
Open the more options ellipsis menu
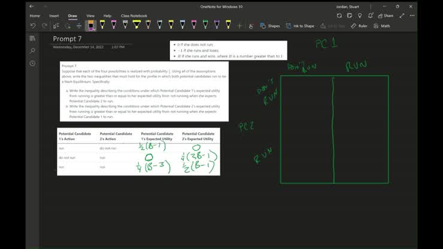pos(412,16)
